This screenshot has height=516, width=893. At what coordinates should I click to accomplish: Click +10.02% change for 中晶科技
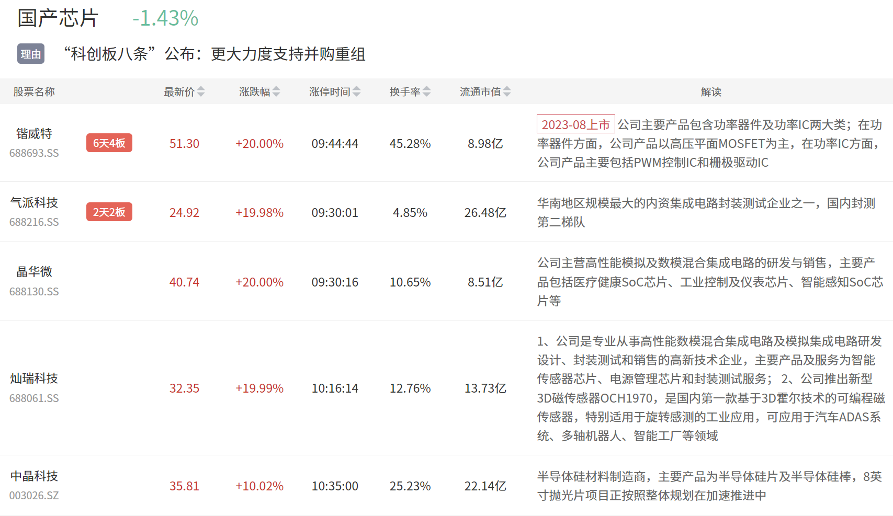(259, 486)
